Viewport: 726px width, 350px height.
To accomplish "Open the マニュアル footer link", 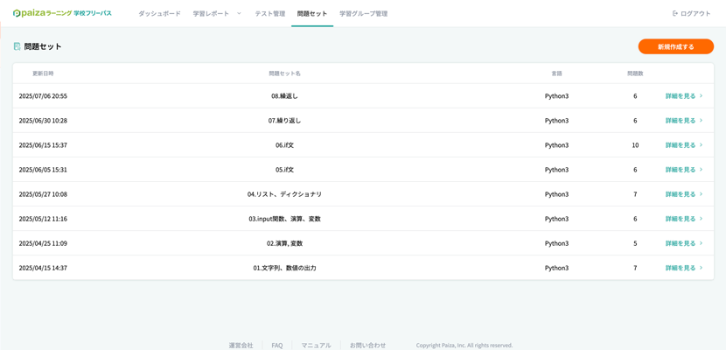I will (x=317, y=346).
